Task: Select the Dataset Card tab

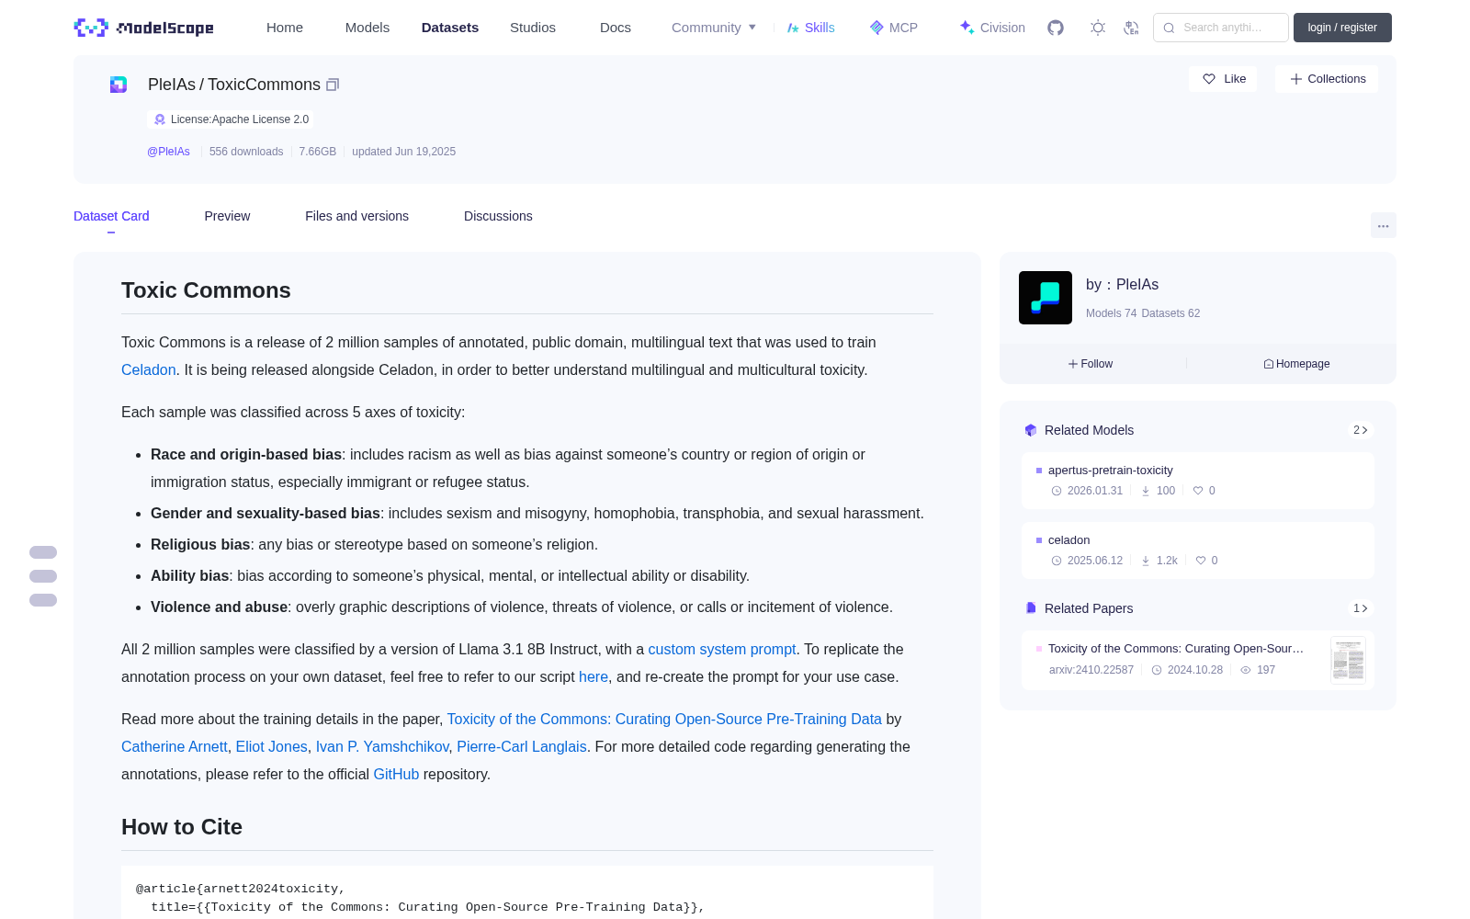Action: 111,216
